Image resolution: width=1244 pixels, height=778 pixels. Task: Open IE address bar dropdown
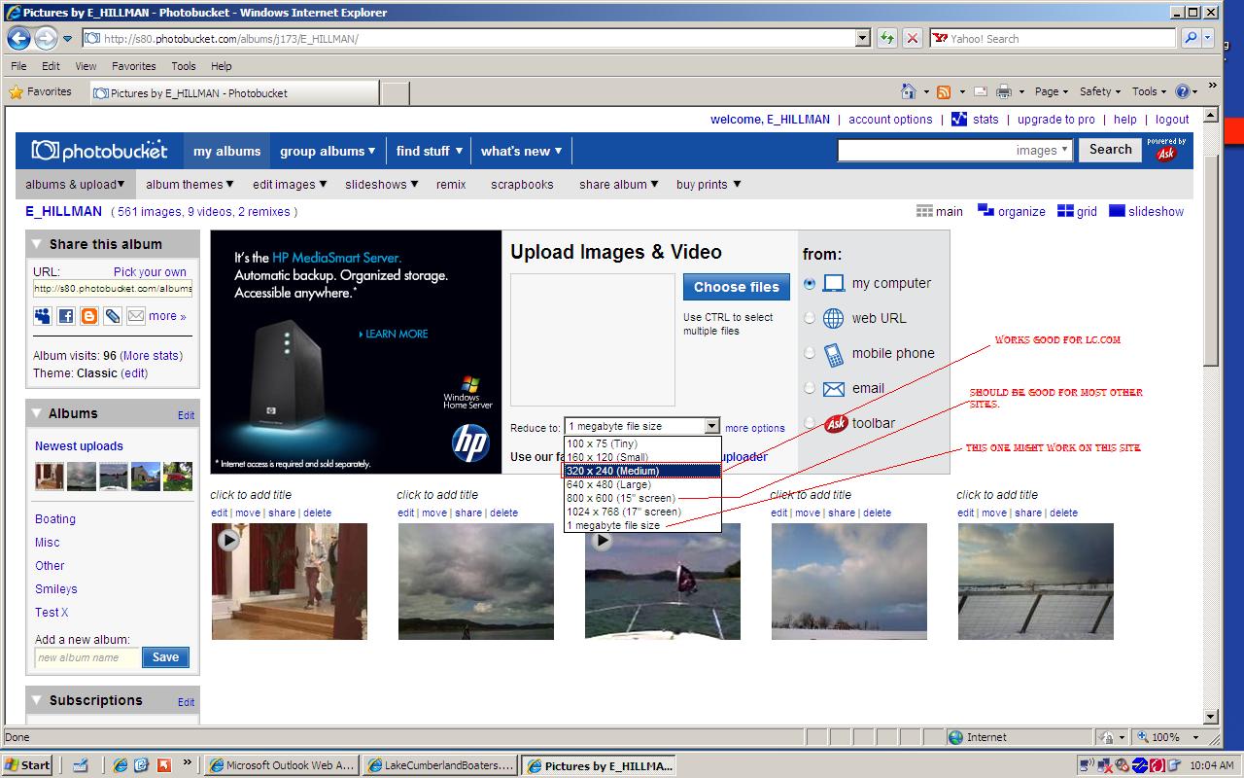862,38
